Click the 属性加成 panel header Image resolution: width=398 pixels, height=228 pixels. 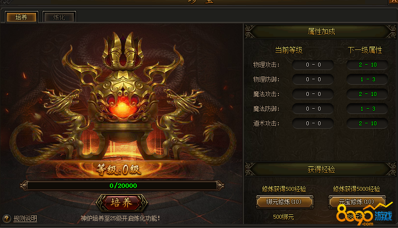click(321, 31)
